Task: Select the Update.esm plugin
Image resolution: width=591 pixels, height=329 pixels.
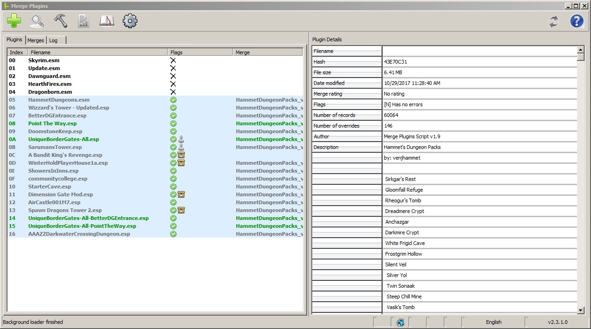Action: [x=155, y=68]
